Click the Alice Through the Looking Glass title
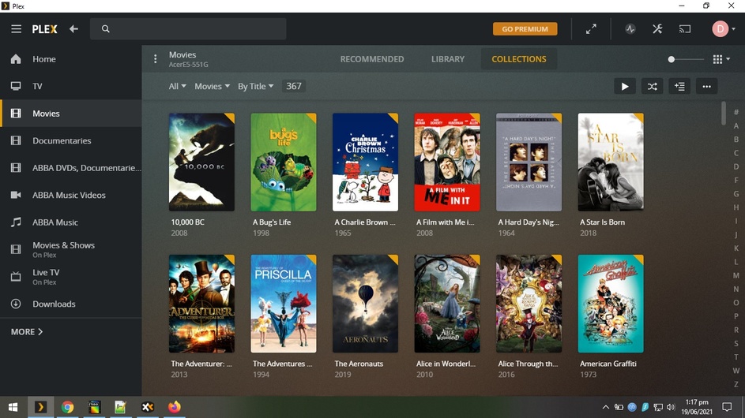The image size is (745, 418). pos(528,364)
